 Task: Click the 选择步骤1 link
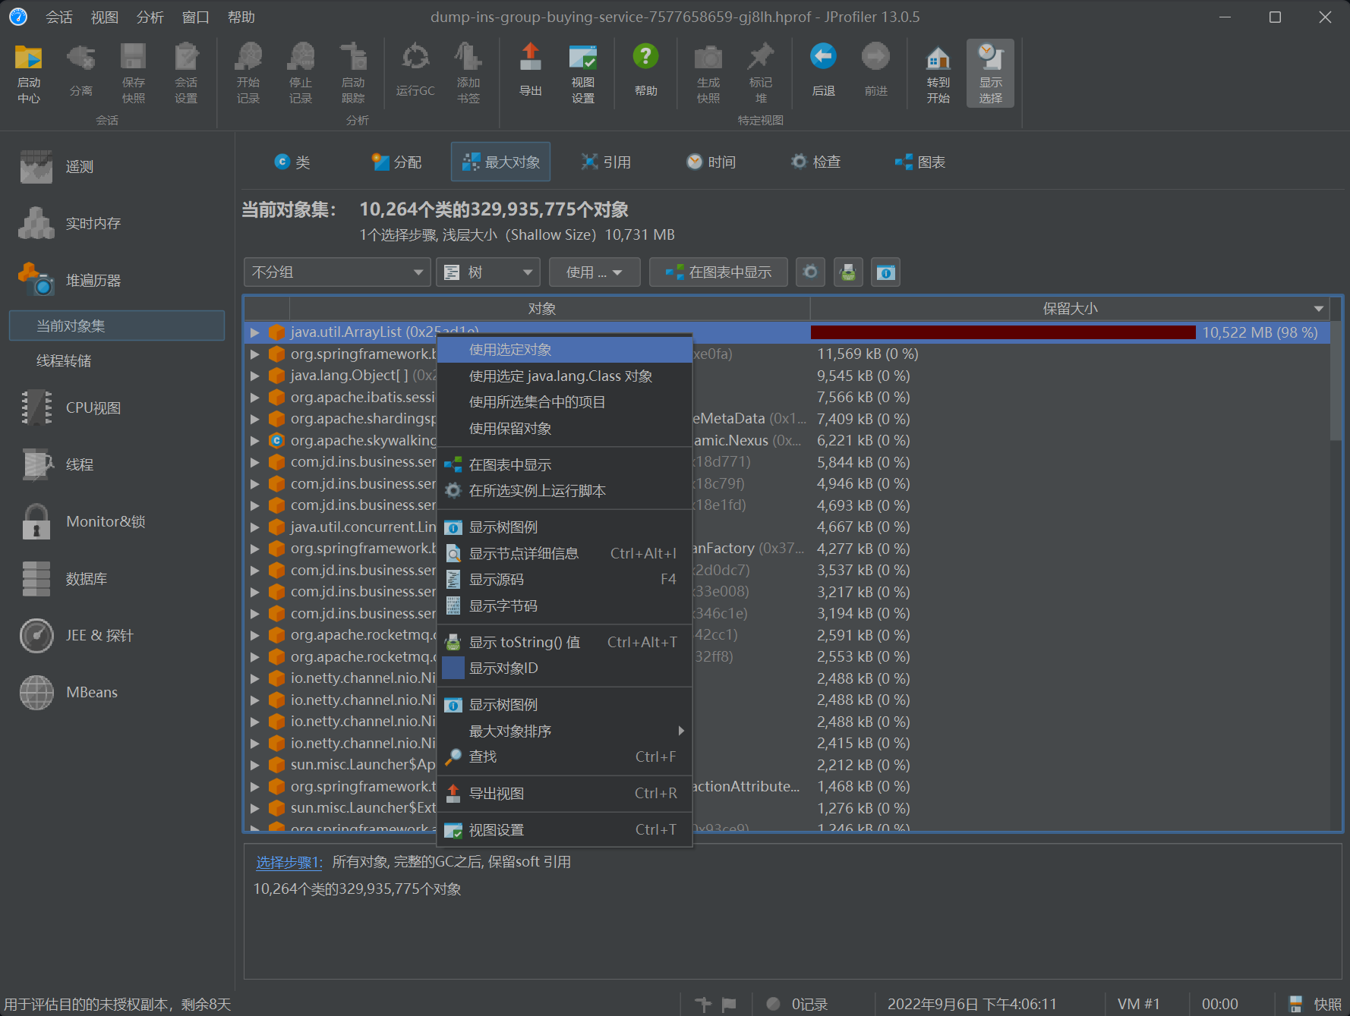click(289, 862)
